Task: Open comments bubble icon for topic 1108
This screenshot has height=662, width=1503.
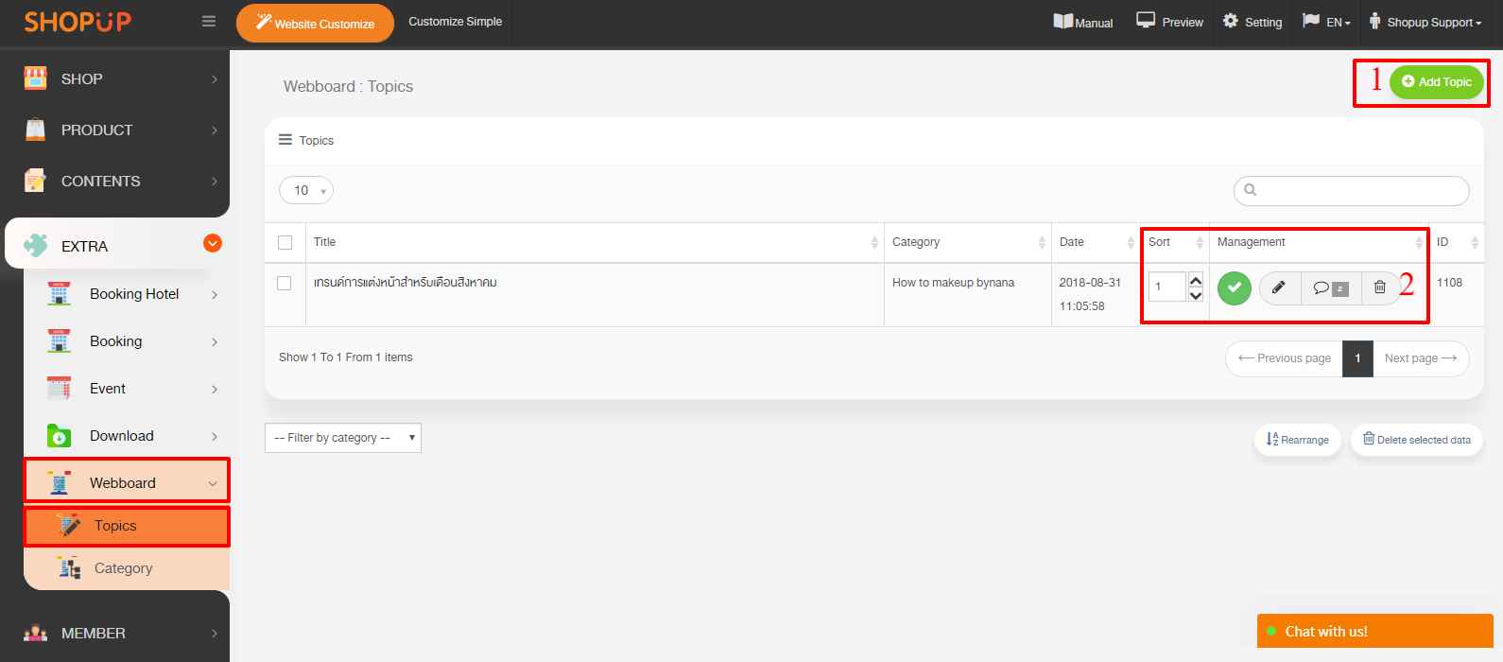Action: [1331, 287]
